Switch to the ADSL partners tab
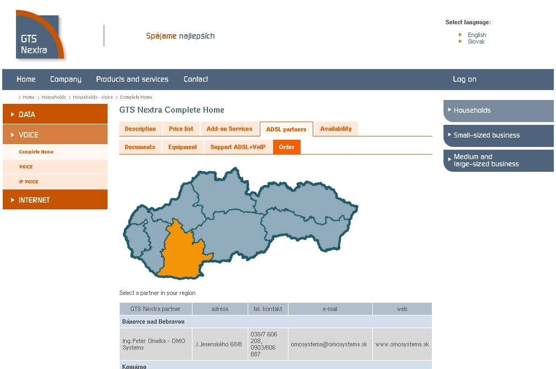Viewport: 556px width, 369px height. (286, 129)
